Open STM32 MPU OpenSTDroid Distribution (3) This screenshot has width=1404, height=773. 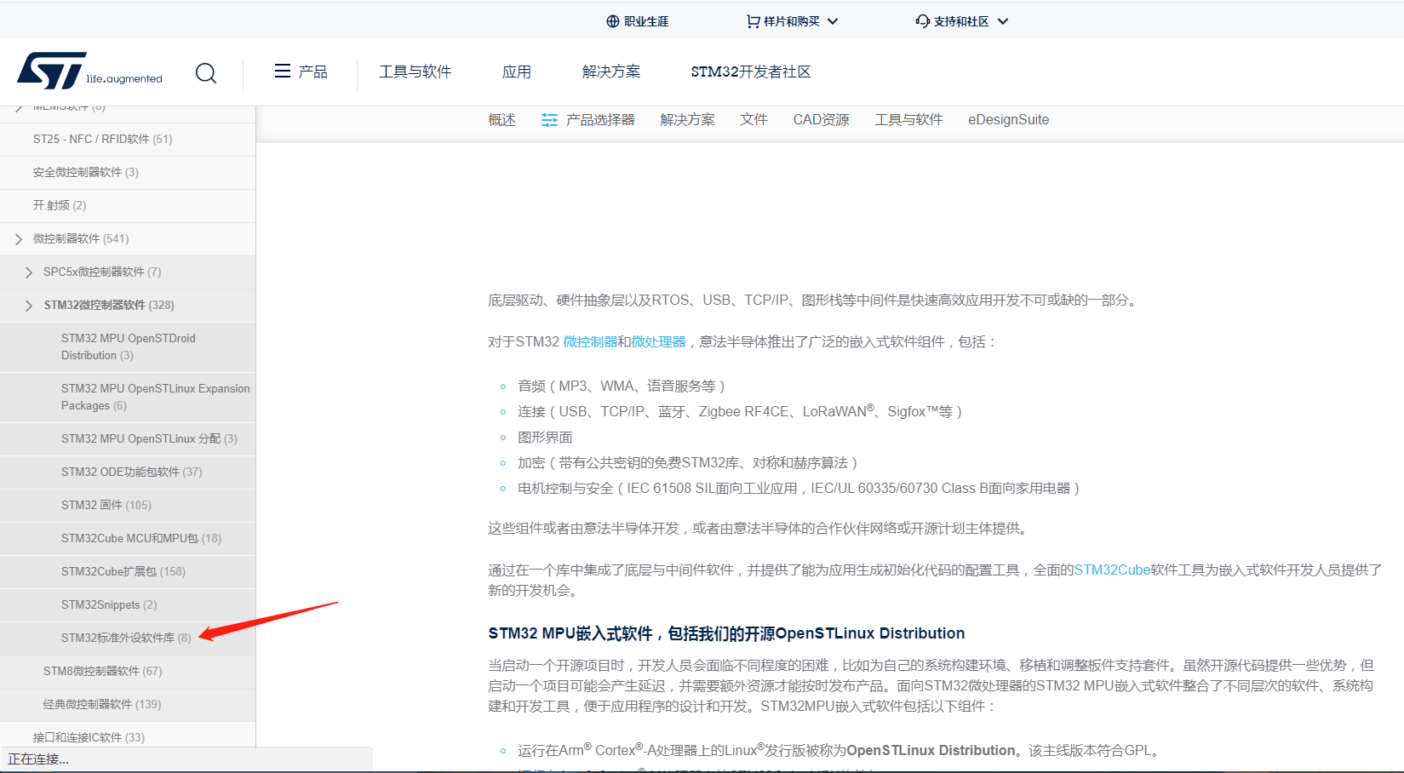(128, 347)
